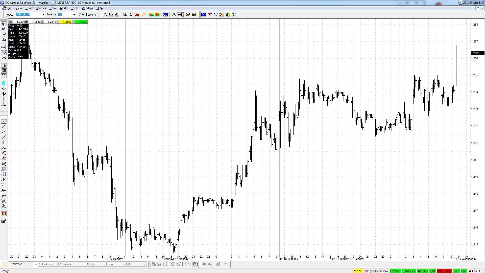485x273 pixels.
Task: Toggle the grid lines toolbar icon
Action: point(180,15)
